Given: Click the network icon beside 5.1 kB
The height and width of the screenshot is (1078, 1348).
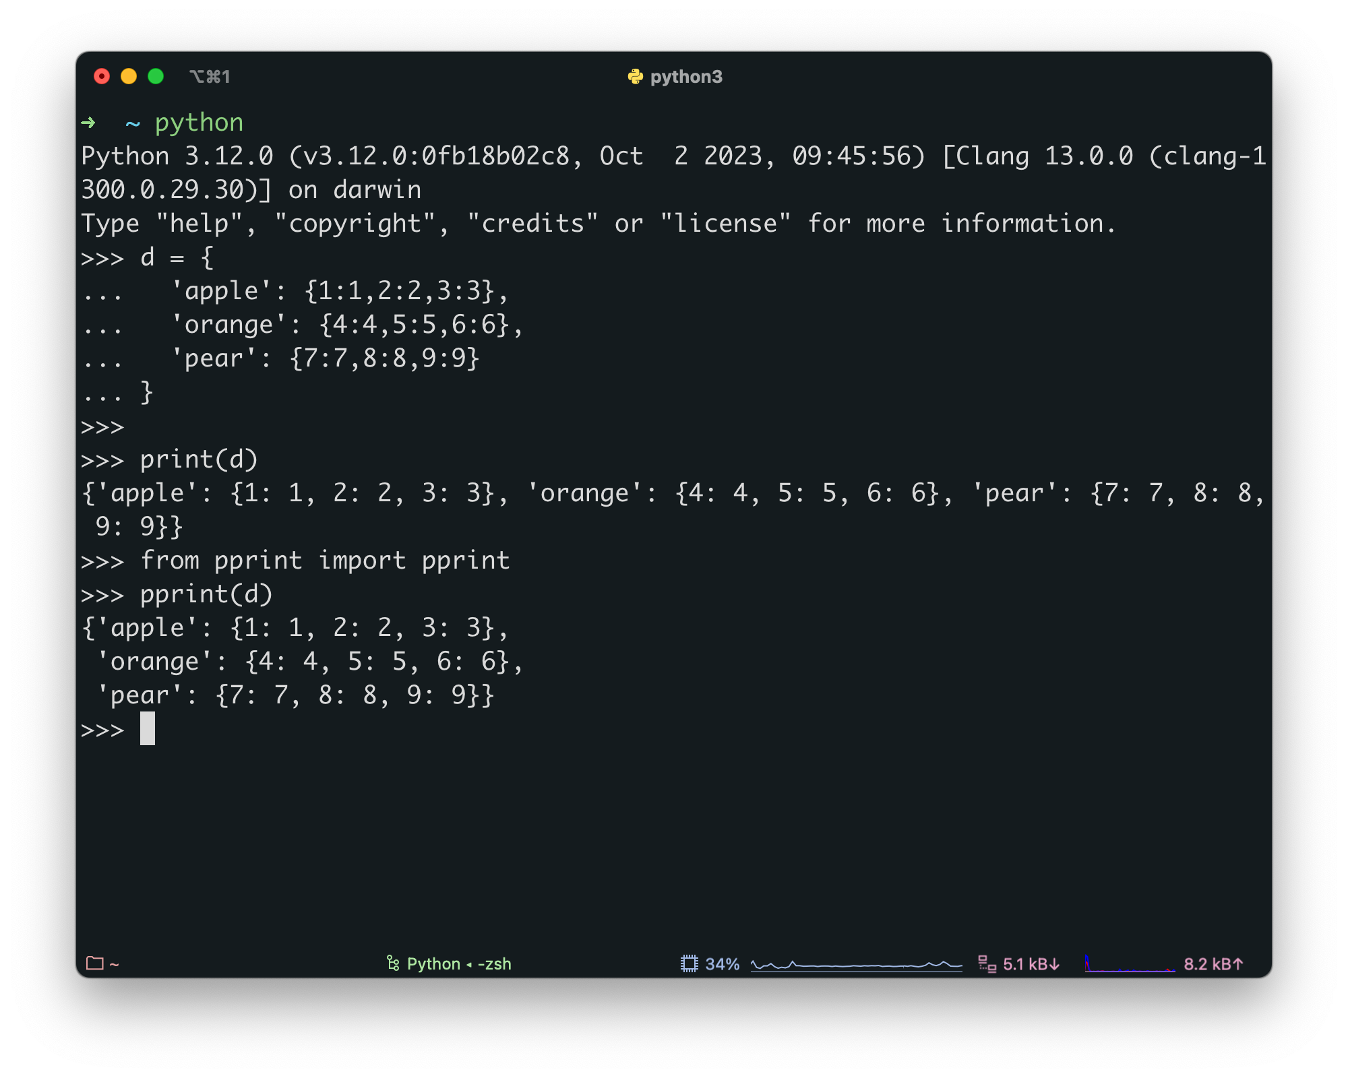Looking at the screenshot, I should 987,964.
